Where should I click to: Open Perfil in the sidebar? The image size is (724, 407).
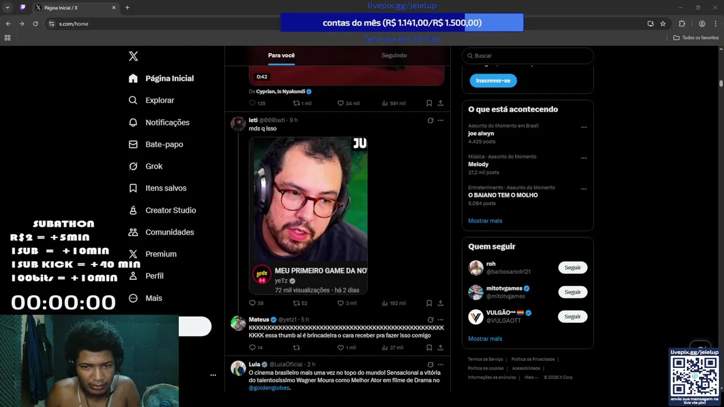click(146, 276)
